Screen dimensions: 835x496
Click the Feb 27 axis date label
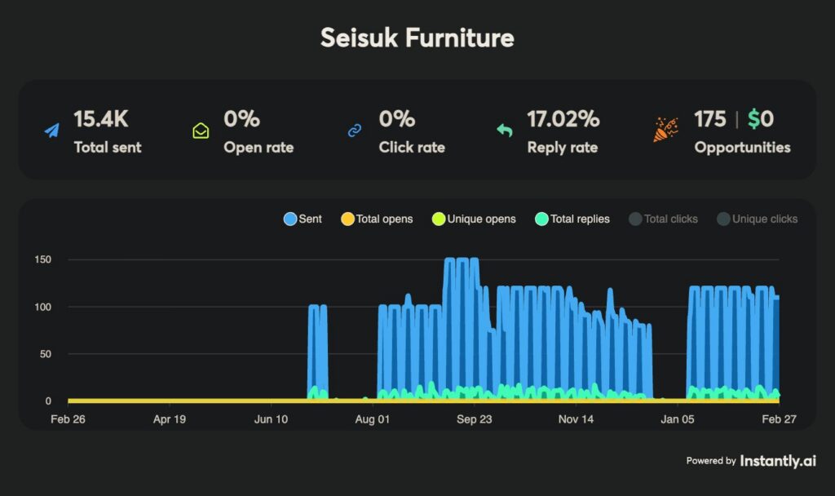[x=779, y=419]
